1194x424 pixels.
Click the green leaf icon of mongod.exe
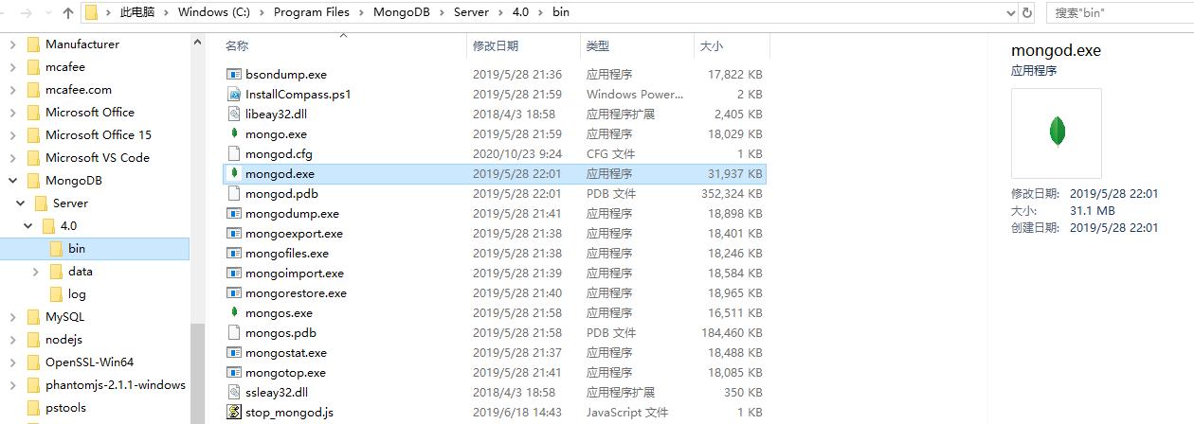tap(235, 173)
